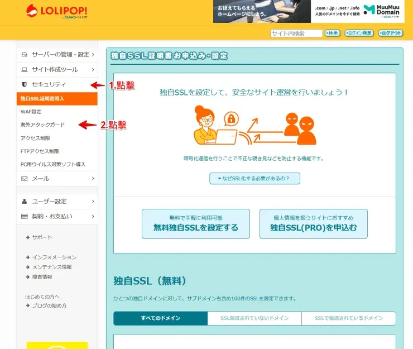The image size is (413, 349).
Task: Click the MuuMuu Domain logo
Action: tap(381, 11)
